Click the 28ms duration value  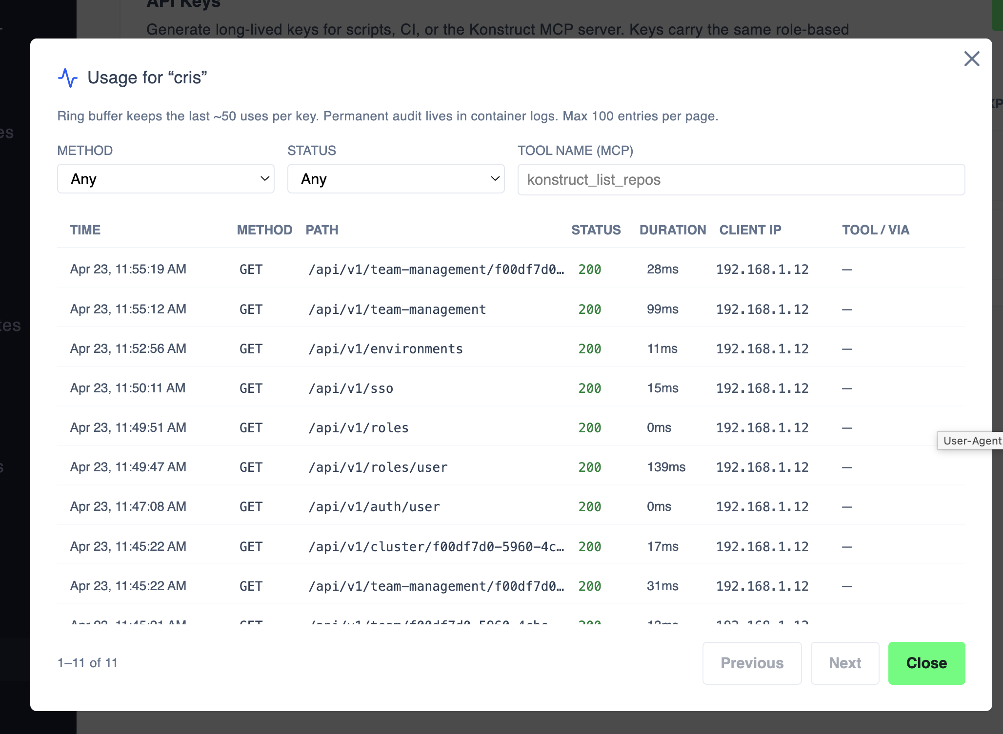[662, 269]
